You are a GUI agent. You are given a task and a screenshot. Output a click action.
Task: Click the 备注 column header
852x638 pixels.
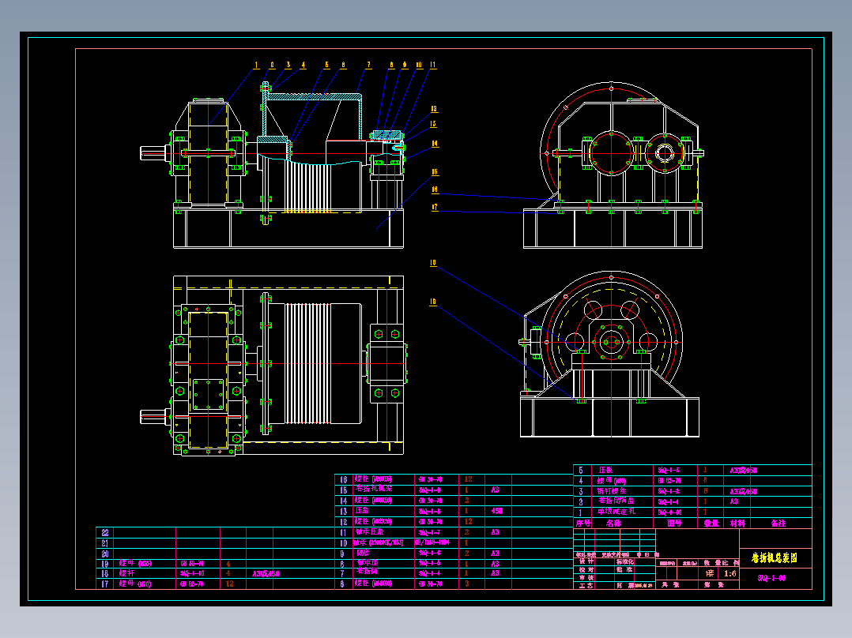pyautogui.click(x=778, y=524)
